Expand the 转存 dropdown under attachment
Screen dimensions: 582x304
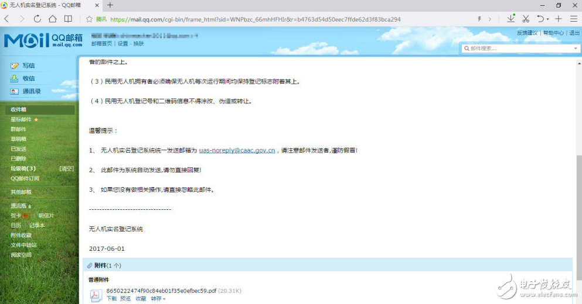point(164,299)
